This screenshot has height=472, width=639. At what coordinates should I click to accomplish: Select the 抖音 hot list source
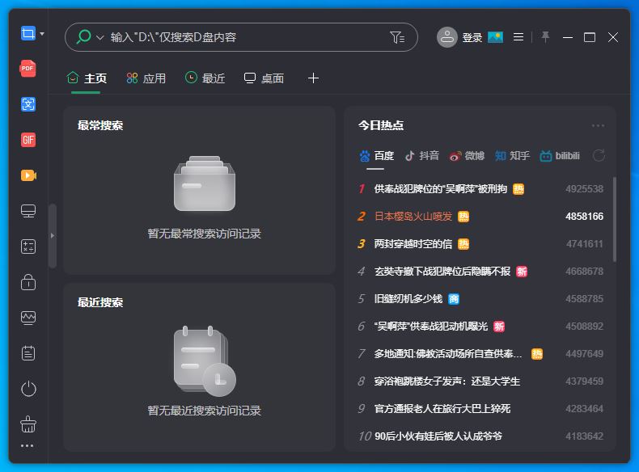pyautogui.click(x=421, y=155)
